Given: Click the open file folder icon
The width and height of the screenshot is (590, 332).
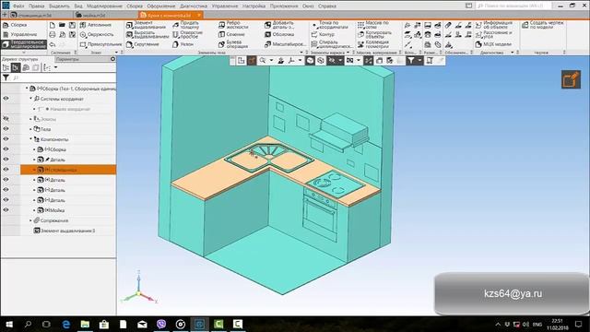Looking at the screenshot, I should click(62, 25).
